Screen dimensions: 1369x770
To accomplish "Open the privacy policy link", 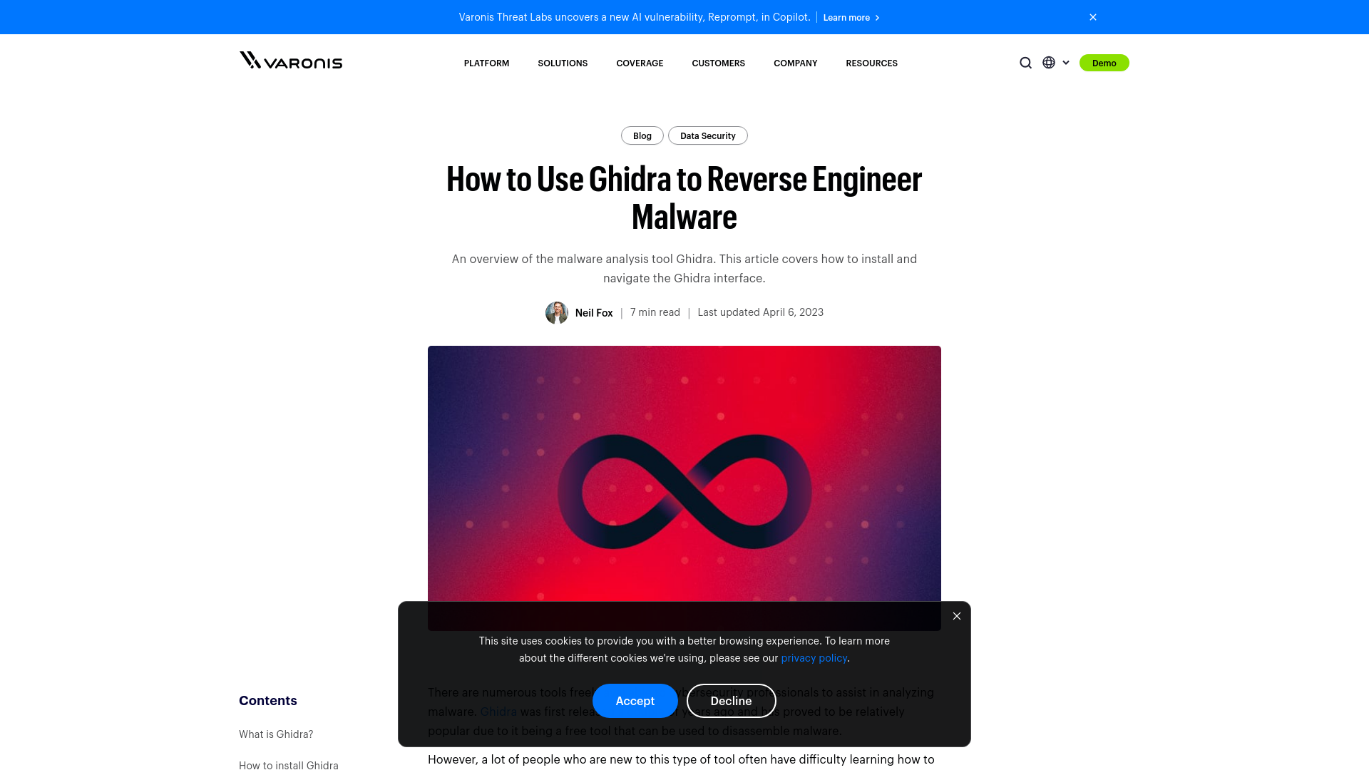I will point(814,657).
